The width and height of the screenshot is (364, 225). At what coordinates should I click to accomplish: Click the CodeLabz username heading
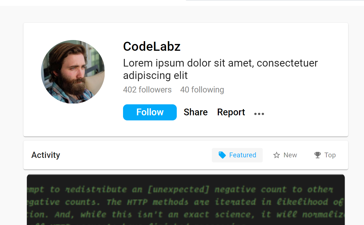(152, 46)
